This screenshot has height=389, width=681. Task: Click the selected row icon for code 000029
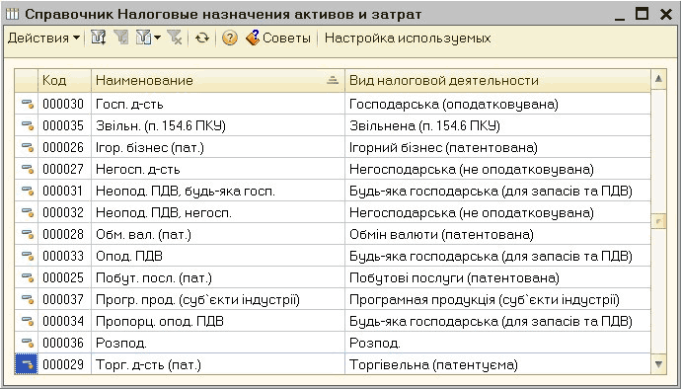(28, 364)
